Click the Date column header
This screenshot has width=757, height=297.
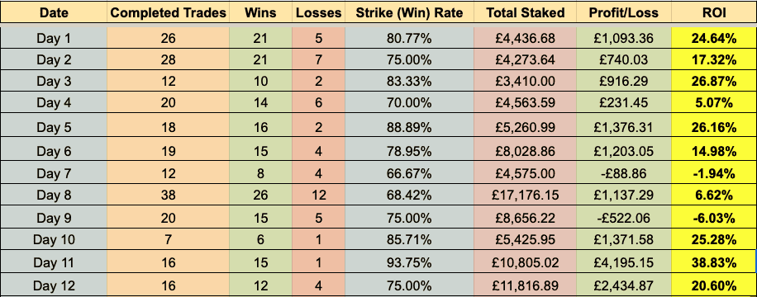click(x=54, y=12)
